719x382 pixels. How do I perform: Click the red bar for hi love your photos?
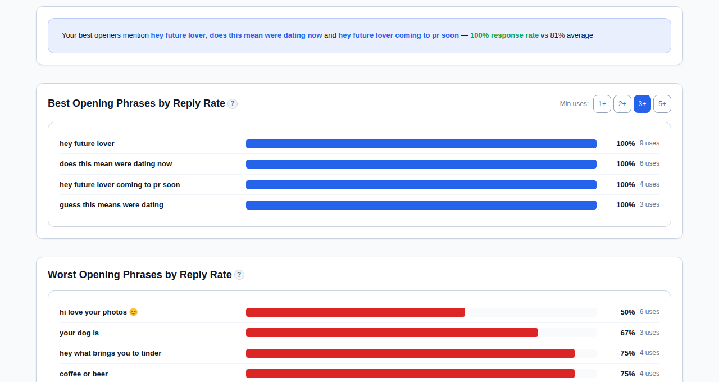(x=355, y=312)
